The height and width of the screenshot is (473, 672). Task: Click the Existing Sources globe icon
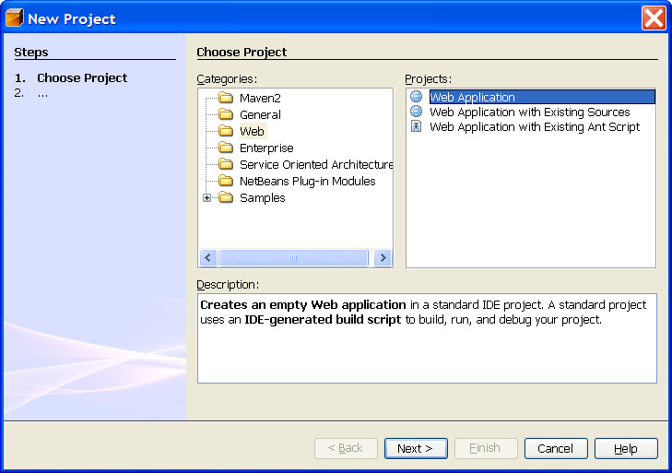point(416,112)
